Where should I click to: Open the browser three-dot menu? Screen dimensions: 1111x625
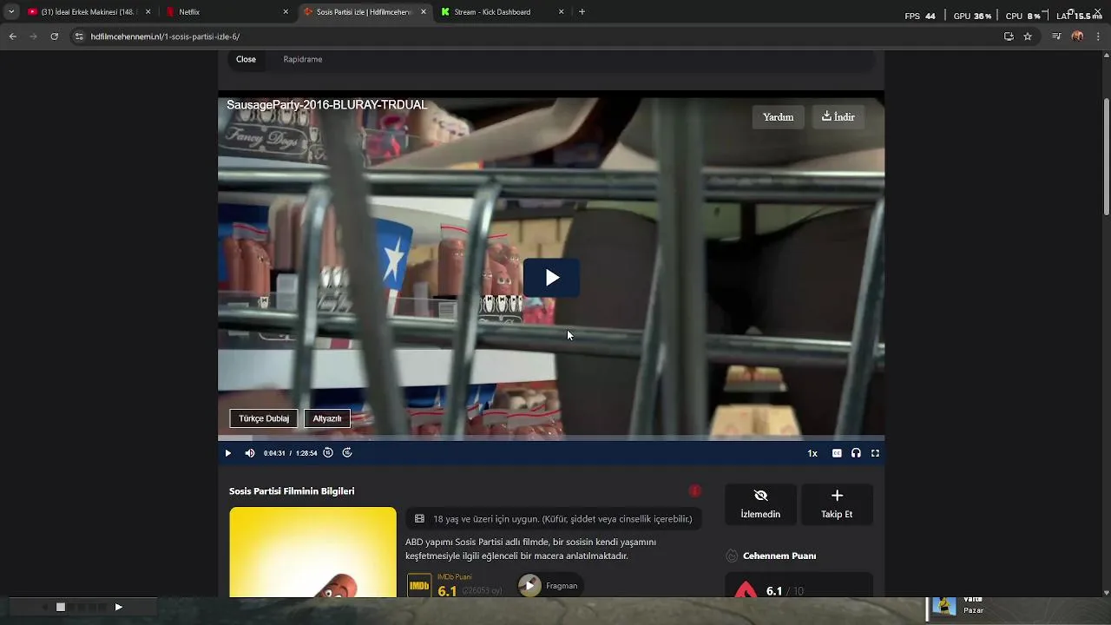1098,36
